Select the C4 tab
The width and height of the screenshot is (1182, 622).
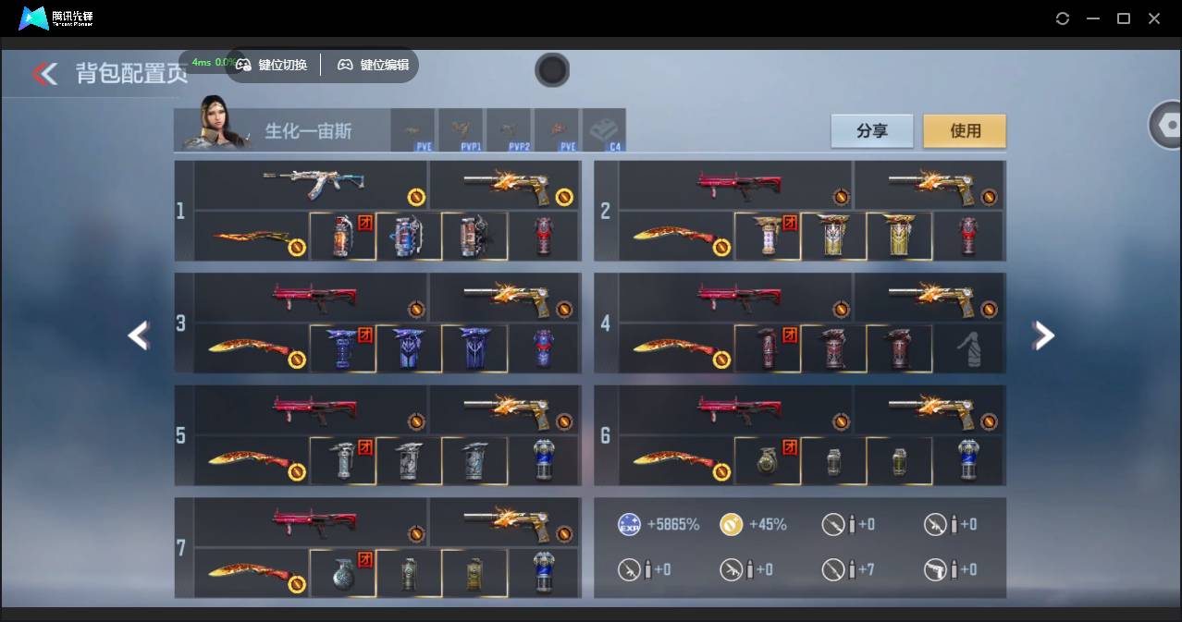click(603, 130)
